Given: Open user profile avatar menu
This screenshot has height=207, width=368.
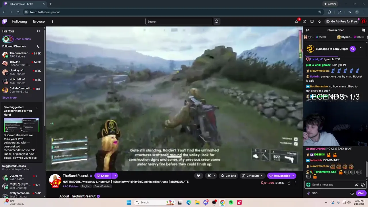Looking at the screenshot, I should coord(363,21).
